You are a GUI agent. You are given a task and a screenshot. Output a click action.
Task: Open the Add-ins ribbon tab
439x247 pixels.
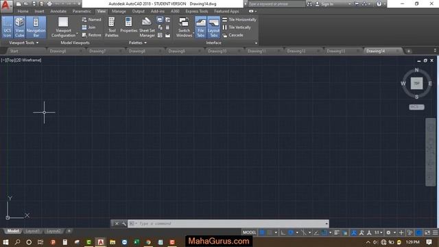pos(158,11)
